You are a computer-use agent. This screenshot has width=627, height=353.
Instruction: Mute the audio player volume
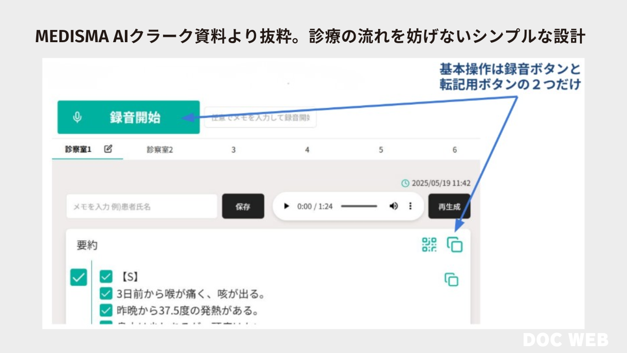[x=393, y=206]
